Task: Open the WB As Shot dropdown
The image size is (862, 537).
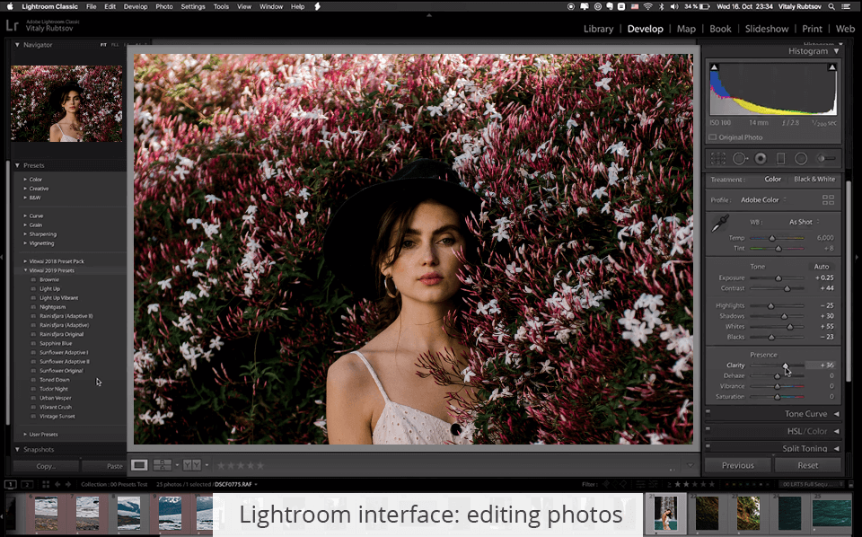Action: 805,222
